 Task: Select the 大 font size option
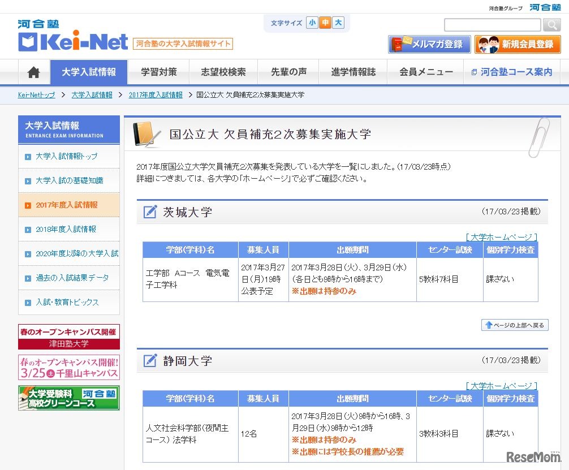(338, 21)
